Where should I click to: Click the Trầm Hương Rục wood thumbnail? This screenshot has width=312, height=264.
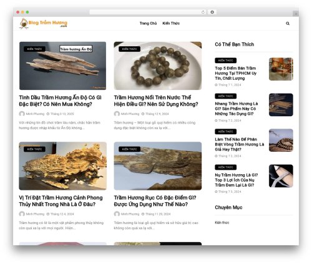click(158, 166)
